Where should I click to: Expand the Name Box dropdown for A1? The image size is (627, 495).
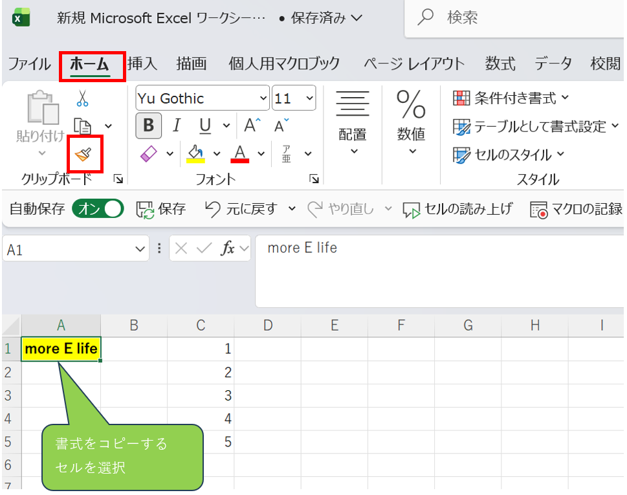tap(141, 249)
